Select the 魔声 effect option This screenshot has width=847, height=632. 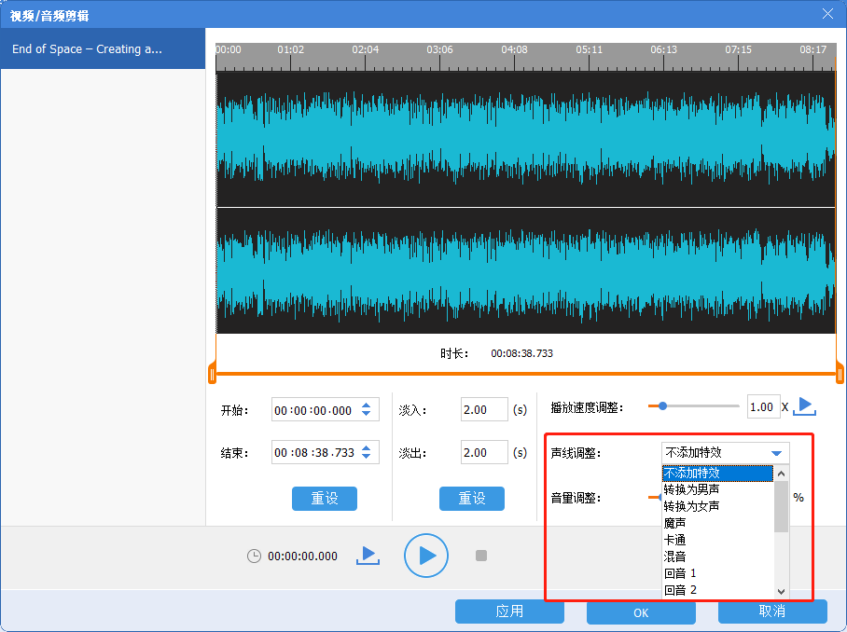point(717,523)
